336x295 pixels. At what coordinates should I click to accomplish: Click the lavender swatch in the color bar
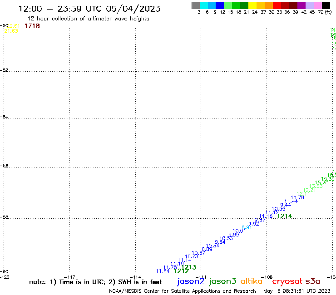[x=309, y=5]
